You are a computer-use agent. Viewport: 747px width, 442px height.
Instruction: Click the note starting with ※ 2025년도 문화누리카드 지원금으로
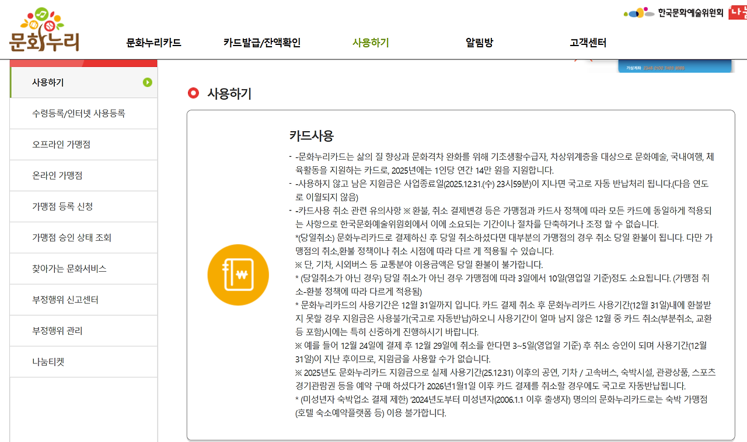click(x=505, y=379)
